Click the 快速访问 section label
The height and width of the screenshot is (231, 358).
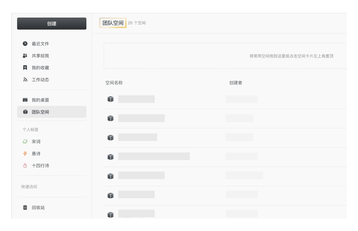(x=29, y=187)
